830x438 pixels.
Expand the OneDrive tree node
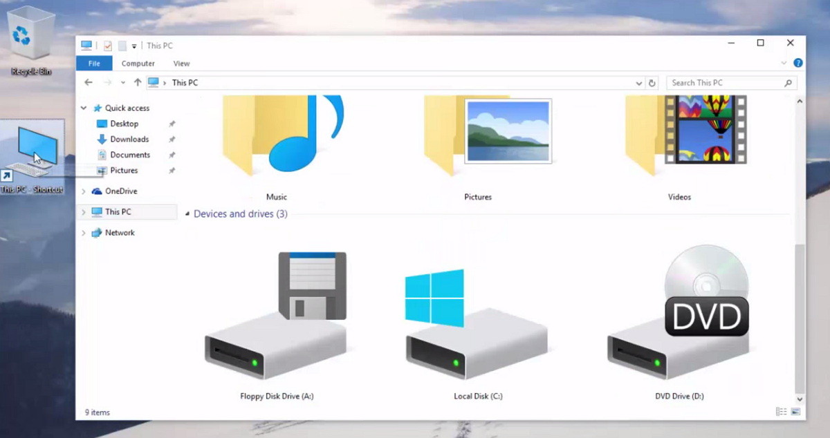[84, 191]
